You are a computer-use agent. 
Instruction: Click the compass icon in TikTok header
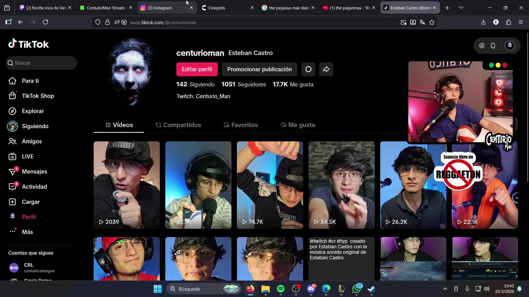(482, 46)
